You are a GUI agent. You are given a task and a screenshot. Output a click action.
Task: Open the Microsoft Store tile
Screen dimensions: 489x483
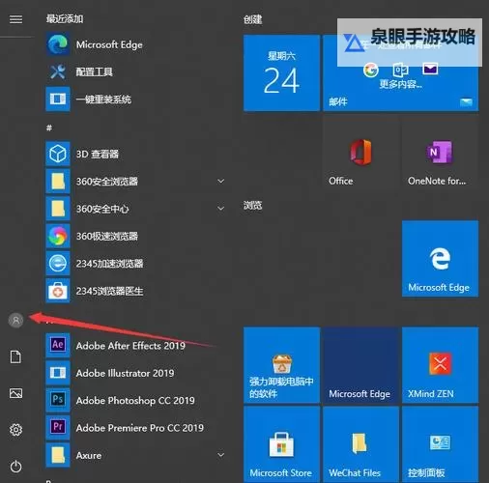[x=281, y=444]
